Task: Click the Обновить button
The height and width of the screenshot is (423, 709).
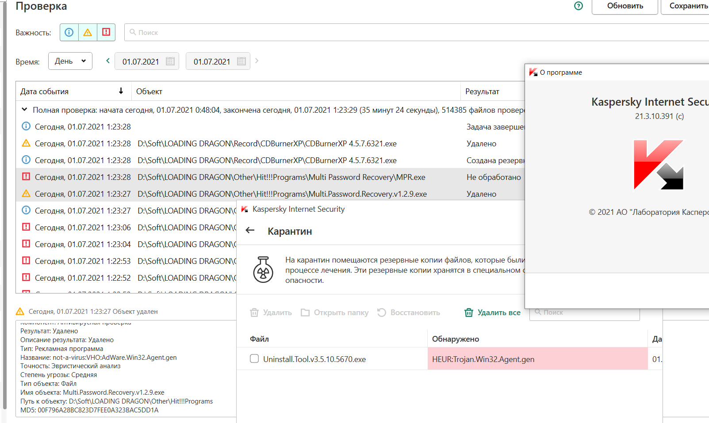Action: point(625,6)
